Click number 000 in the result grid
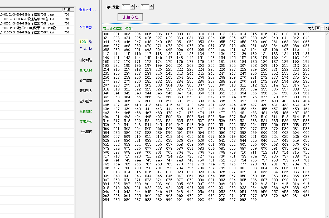Screen dimensions: 329x218 [x=106, y=34]
